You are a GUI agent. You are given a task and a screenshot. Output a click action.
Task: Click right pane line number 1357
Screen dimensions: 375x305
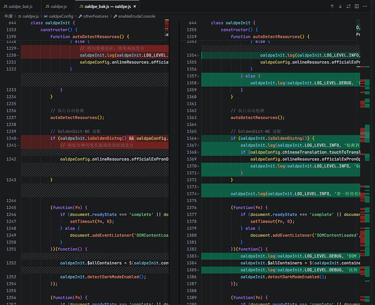point(191,76)
